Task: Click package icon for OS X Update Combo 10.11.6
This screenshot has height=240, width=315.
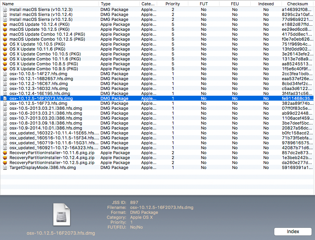Action: click(x=5, y=59)
